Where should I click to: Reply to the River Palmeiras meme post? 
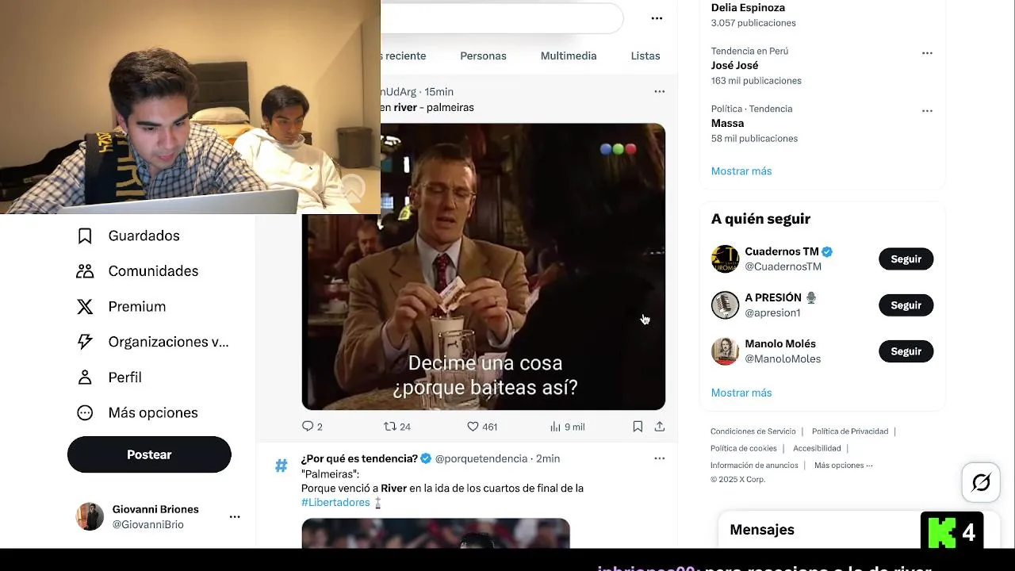(x=308, y=427)
